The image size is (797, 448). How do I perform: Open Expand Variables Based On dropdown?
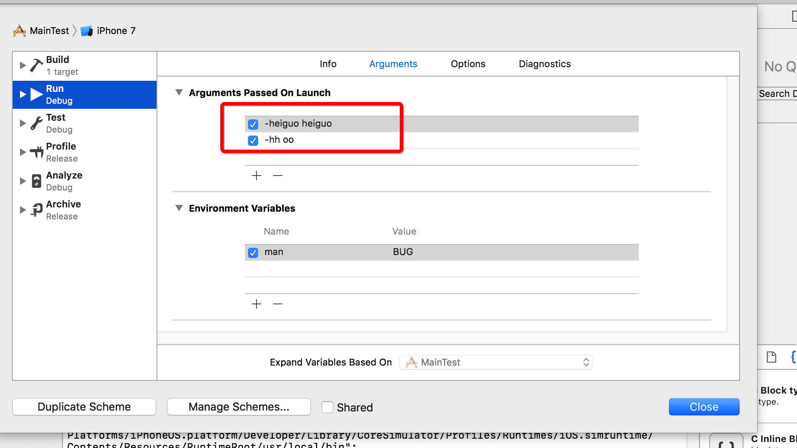(x=496, y=362)
